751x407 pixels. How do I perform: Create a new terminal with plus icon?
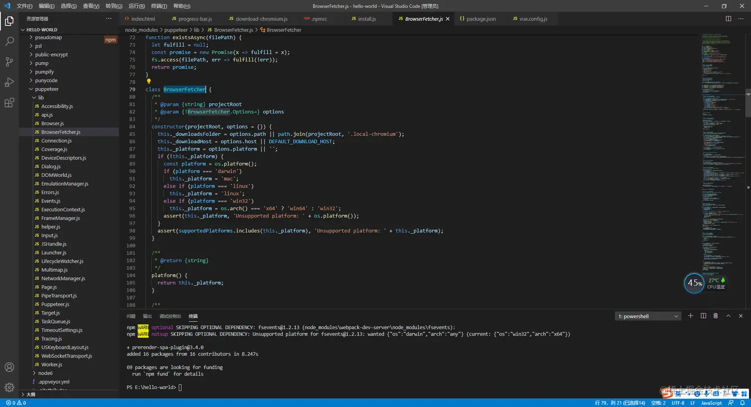tap(690, 316)
